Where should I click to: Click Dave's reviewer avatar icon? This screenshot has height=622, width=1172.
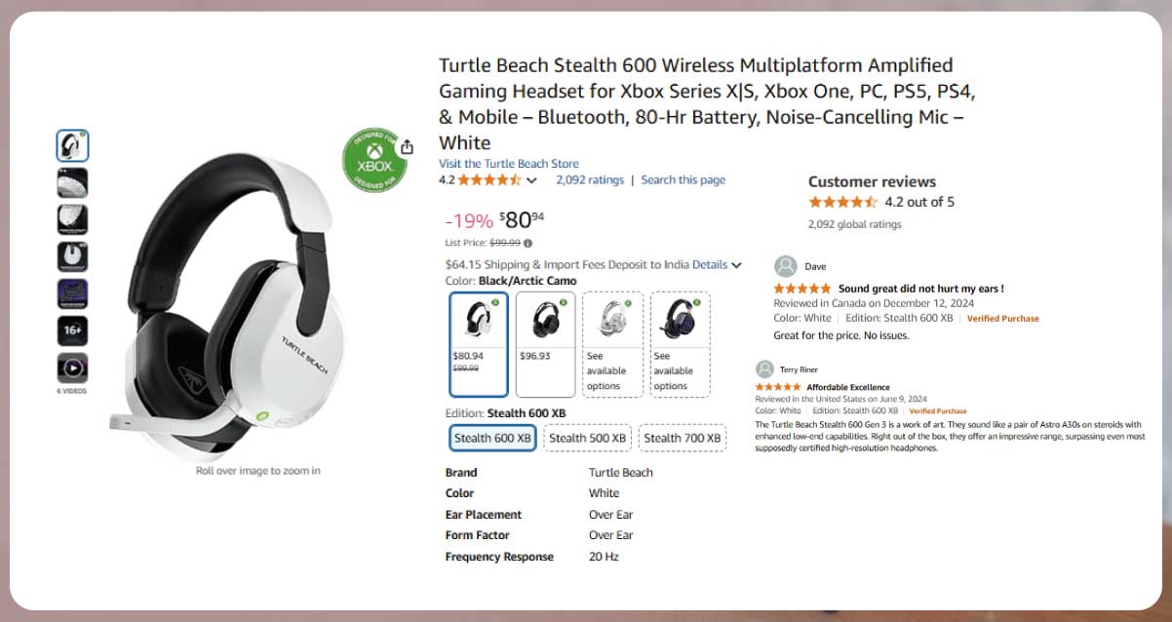785,266
